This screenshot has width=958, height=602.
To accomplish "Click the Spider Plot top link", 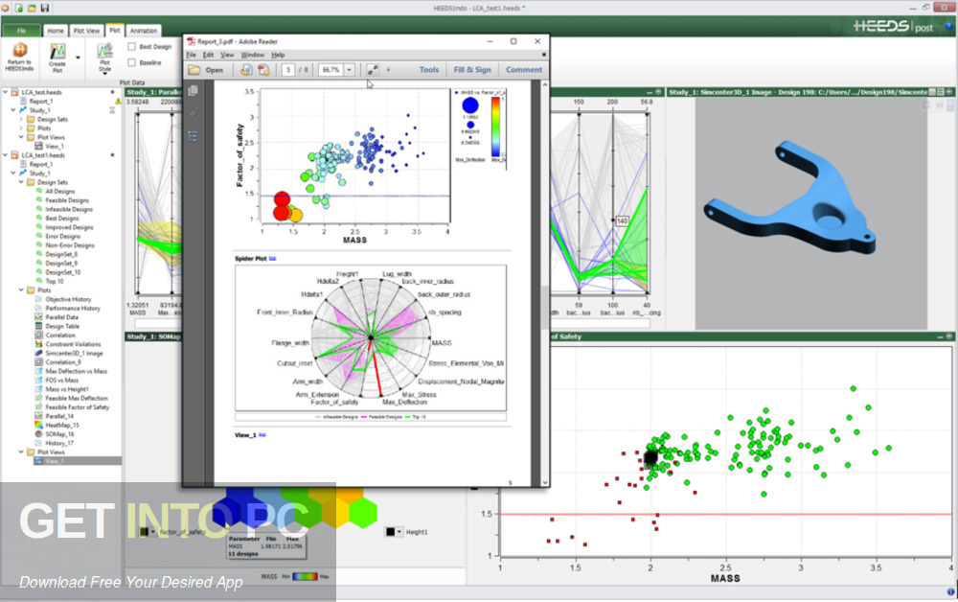I will (272, 259).
